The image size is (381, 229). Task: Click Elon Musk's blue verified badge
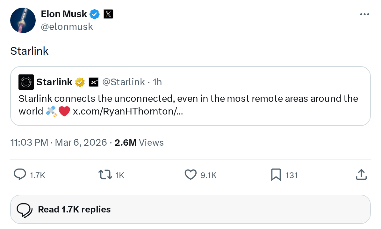pyautogui.click(x=94, y=14)
